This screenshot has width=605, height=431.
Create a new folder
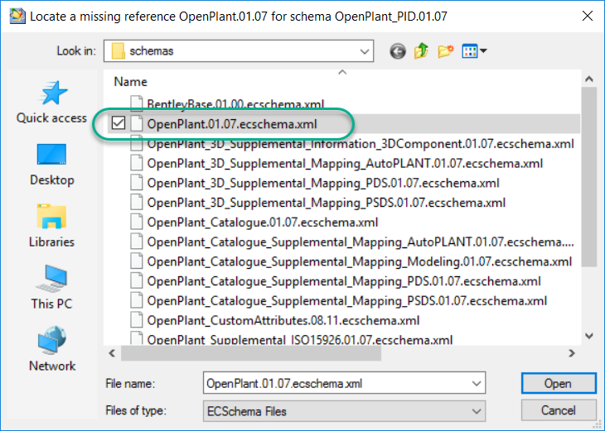446,50
